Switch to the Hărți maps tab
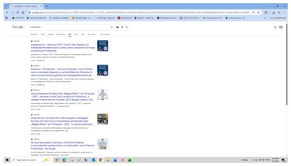Screen dimensions: 291x166 [x=76, y=35]
